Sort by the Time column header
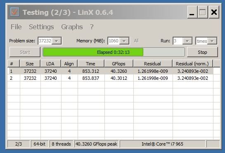The width and height of the screenshot is (225, 153). pyautogui.click(x=91, y=64)
